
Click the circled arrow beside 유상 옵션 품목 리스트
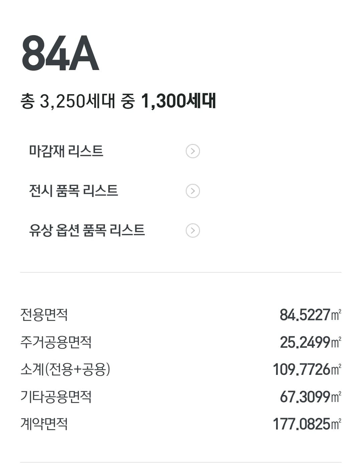click(x=193, y=230)
